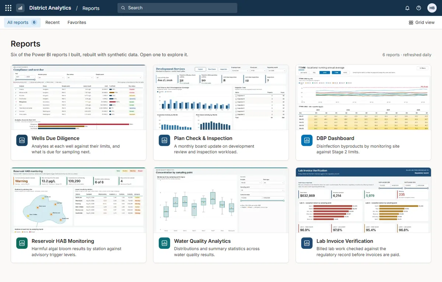
Task: Focus the Search field
Action: (x=177, y=8)
